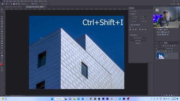This screenshot has height=101, width=180.
Task: Select the Frame tool
Action: click(2, 21)
